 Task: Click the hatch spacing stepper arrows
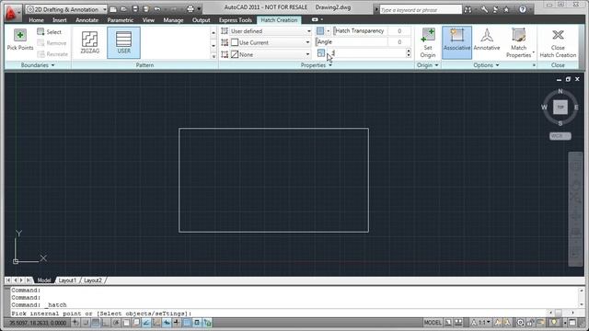tap(409, 53)
